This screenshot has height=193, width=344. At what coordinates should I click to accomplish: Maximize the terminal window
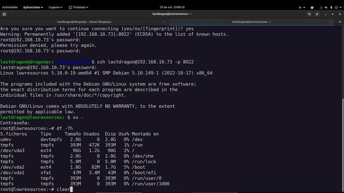(x=333, y=14)
